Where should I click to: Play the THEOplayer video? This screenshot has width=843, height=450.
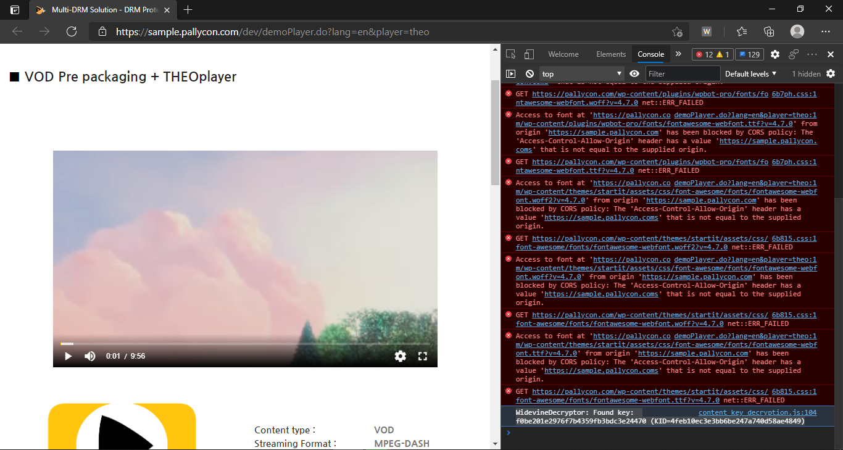tap(69, 356)
